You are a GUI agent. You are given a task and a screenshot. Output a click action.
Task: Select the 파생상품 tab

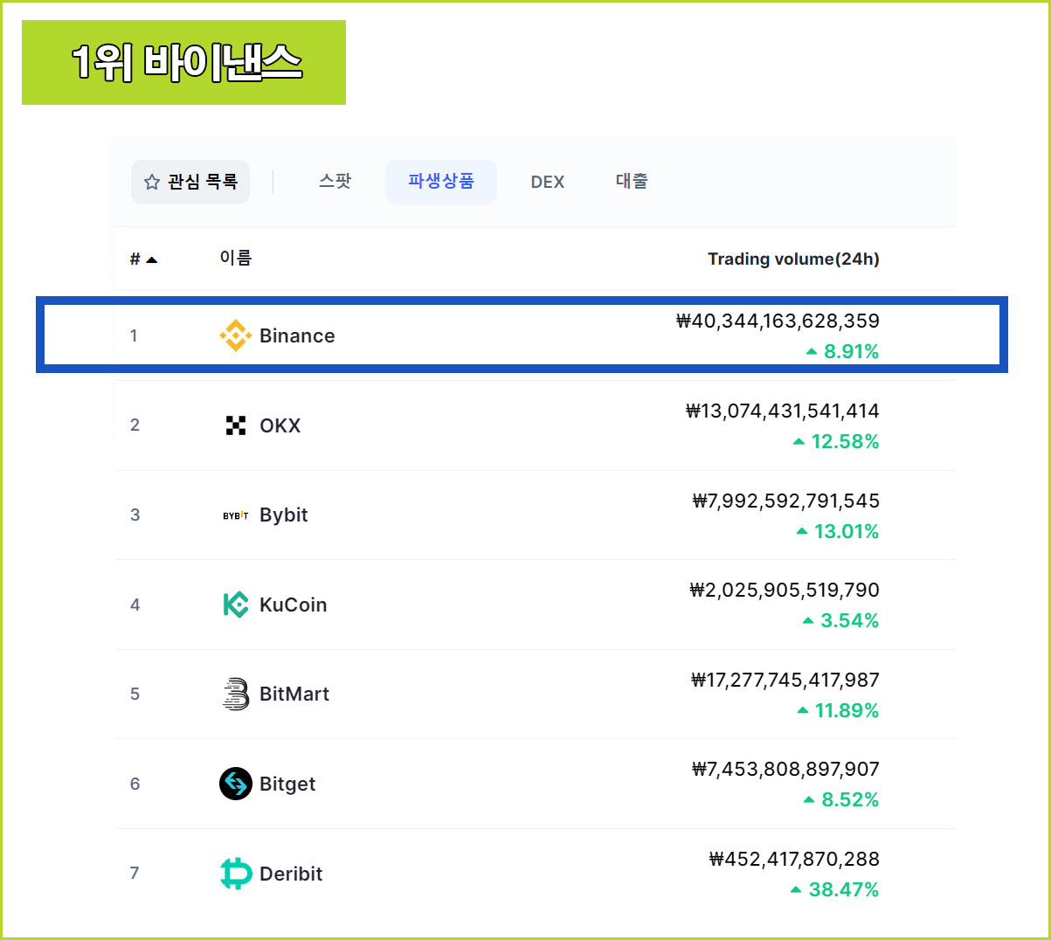(x=441, y=182)
